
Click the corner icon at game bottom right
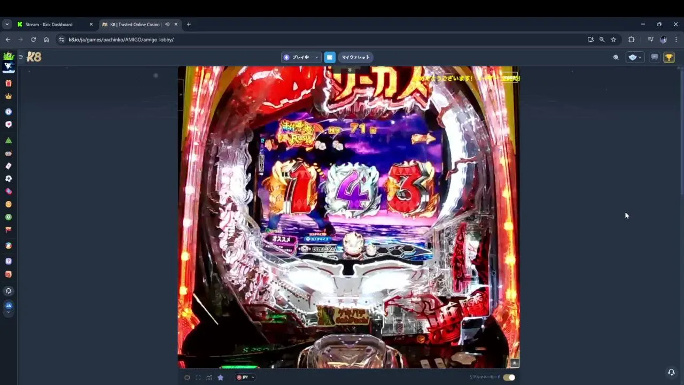[x=514, y=363]
